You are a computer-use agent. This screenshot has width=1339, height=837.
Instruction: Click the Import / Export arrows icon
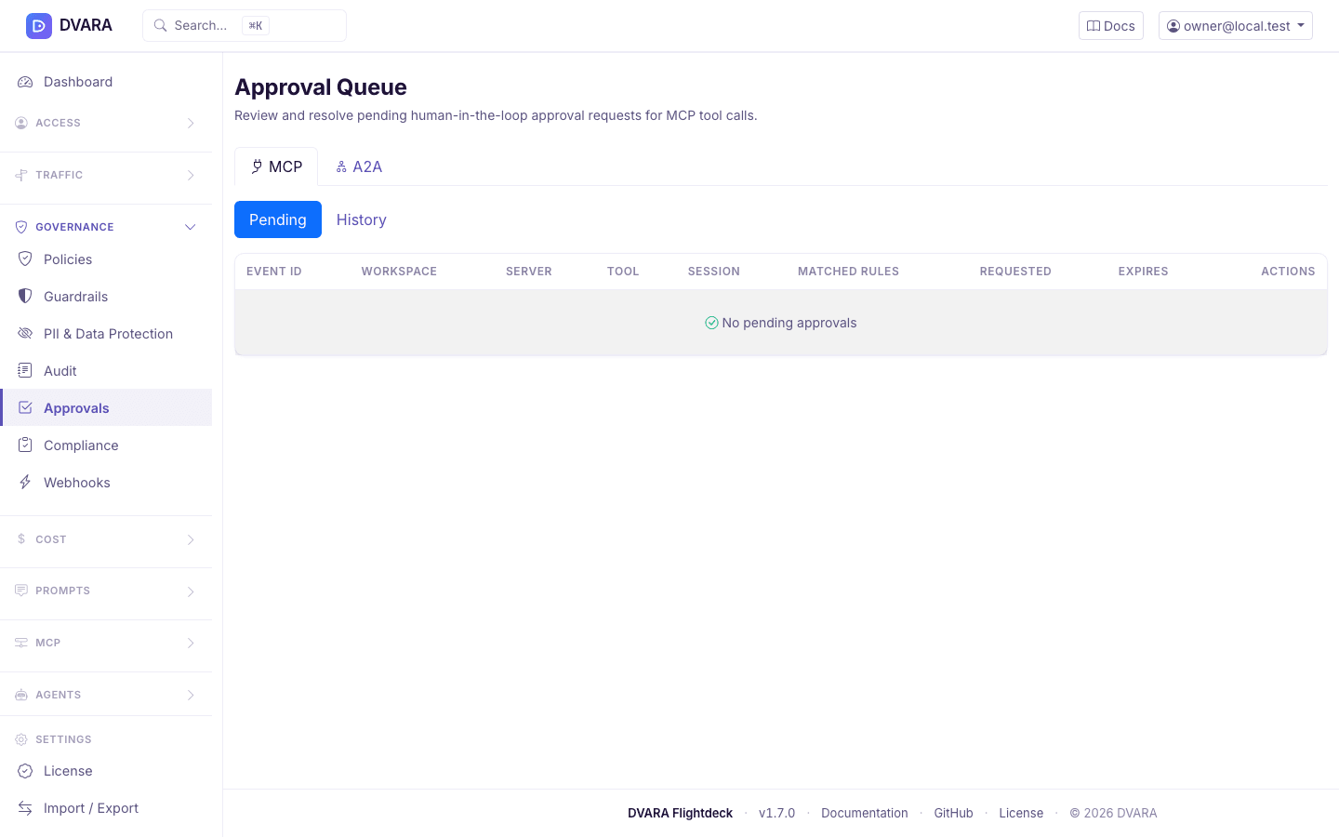coord(25,808)
